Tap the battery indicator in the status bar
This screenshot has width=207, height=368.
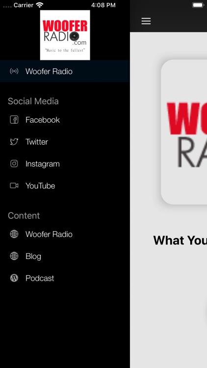pyautogui.click(x=198, y=5)
